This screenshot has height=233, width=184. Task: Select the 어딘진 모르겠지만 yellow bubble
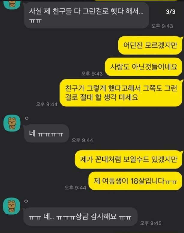click(150, 45)
